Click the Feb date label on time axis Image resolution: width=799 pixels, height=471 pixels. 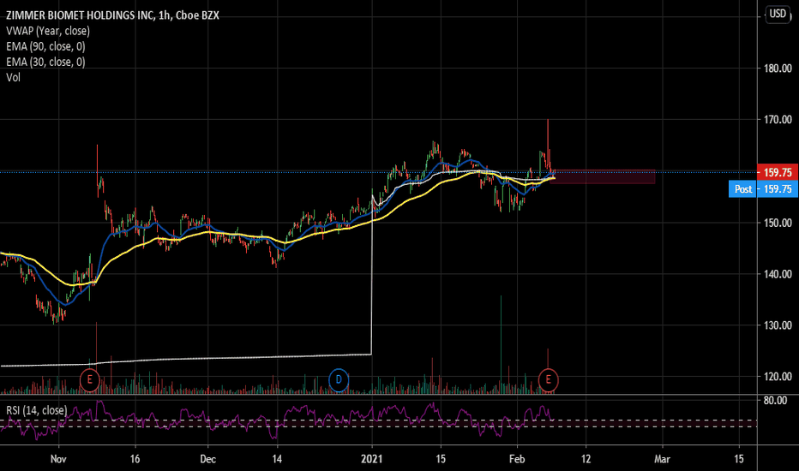tap(517, 459)
